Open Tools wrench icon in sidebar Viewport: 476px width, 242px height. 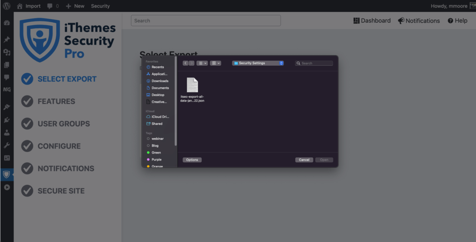coord(7,146)
